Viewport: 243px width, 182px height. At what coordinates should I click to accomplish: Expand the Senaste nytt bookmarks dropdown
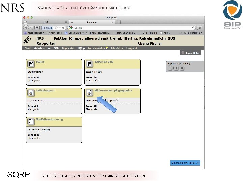83,33
